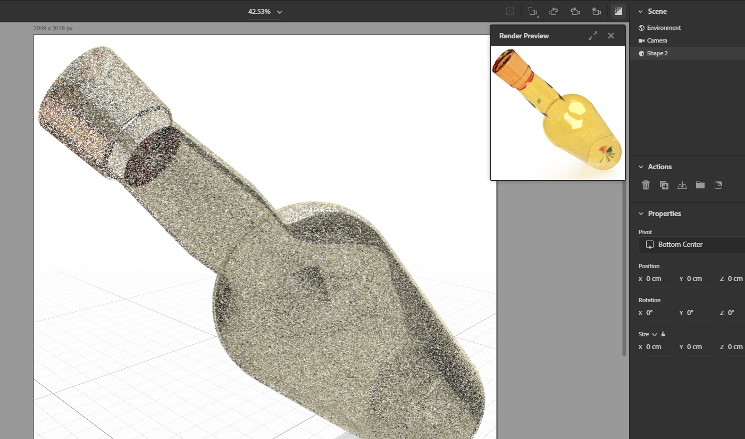Click the Size Y field

coord(701,347)
